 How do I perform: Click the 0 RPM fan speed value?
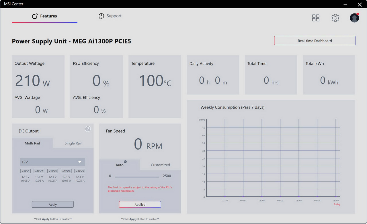(148, 144)
